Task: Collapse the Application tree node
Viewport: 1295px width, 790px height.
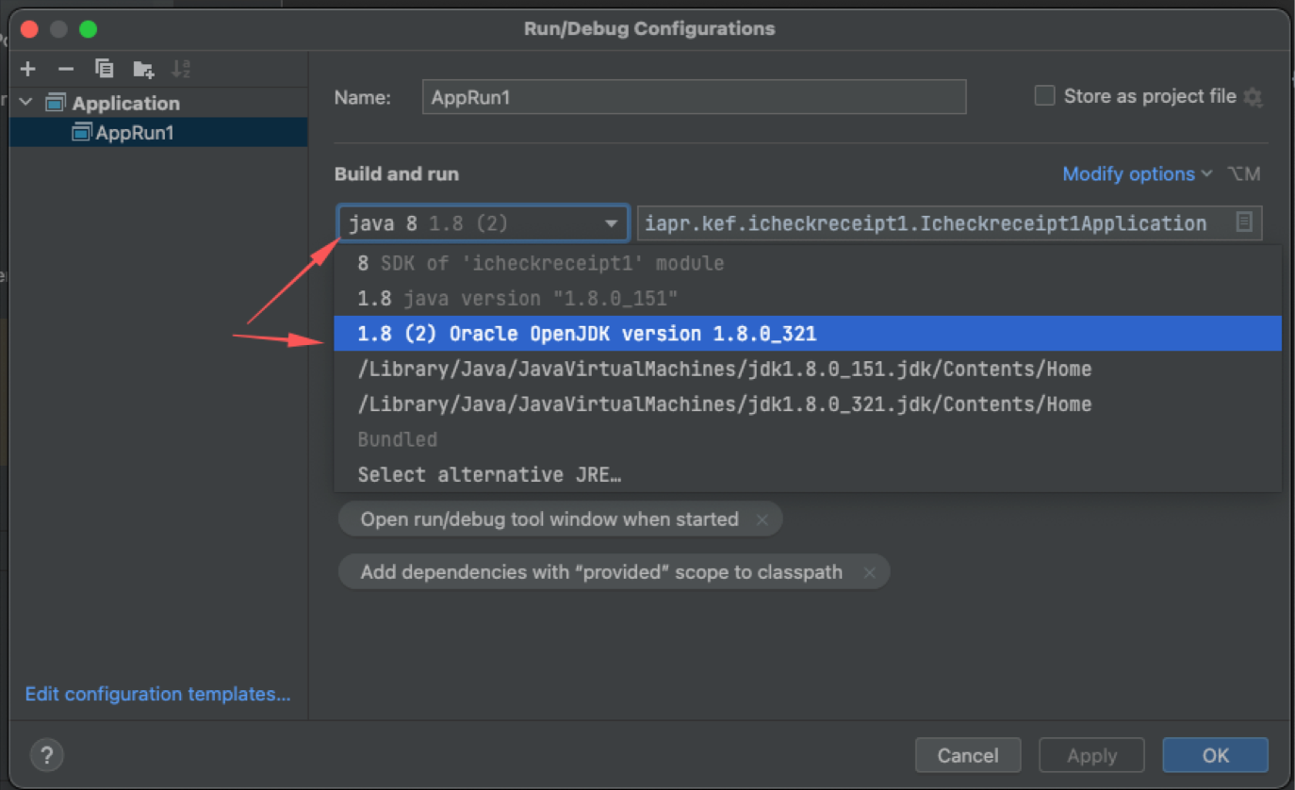Action: [x=25, y=102]
